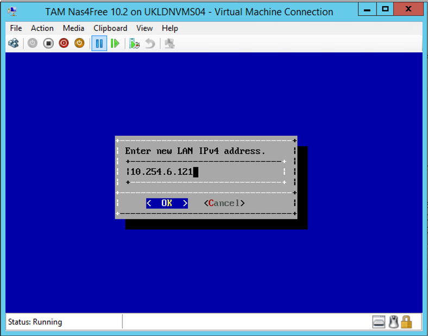Screen dimensions: 428x336
Task: Click the 'Status: Running' status text
Action: pyautogui.click(x=35, y=322)
